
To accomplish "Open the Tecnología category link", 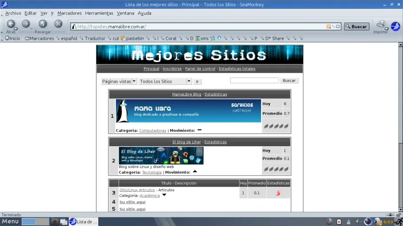I will [152, 172].
